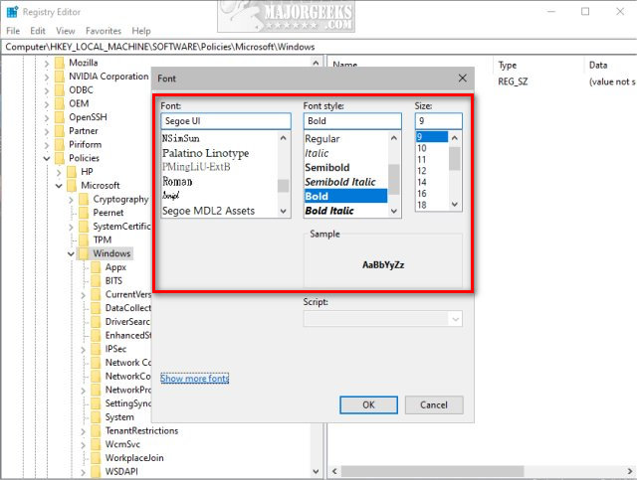Select Regular font style
Image resolution: width=637 pixels, height=480 pixels.
[x=321, y=139]
